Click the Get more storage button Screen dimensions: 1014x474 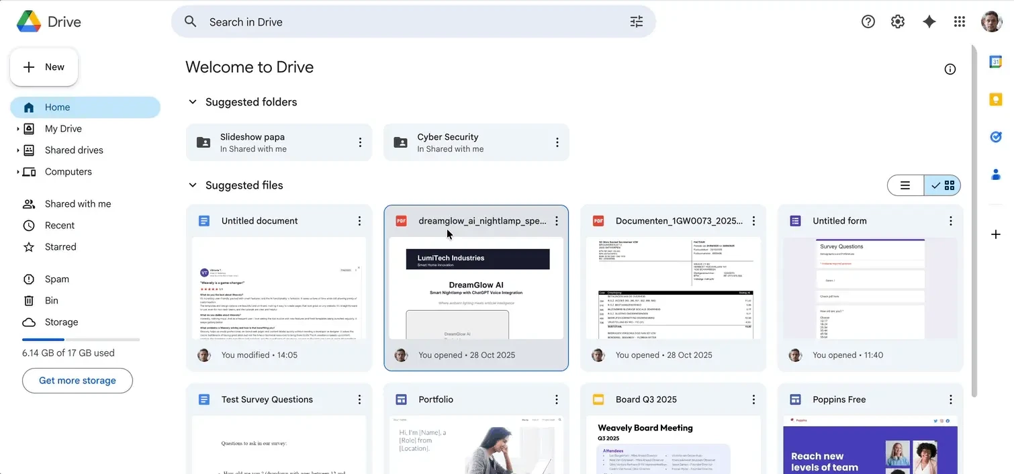coord(77,380)
